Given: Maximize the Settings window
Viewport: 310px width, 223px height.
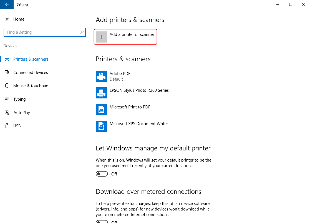Looking at the screenshot, I should pos(291,4).
